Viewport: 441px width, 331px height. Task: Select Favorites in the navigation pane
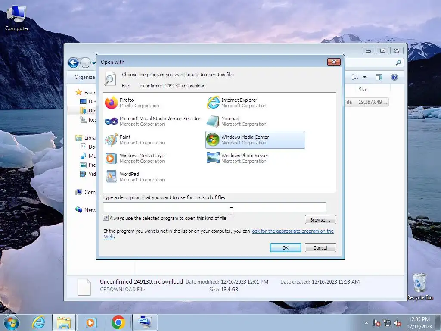[x=86, y=92]
